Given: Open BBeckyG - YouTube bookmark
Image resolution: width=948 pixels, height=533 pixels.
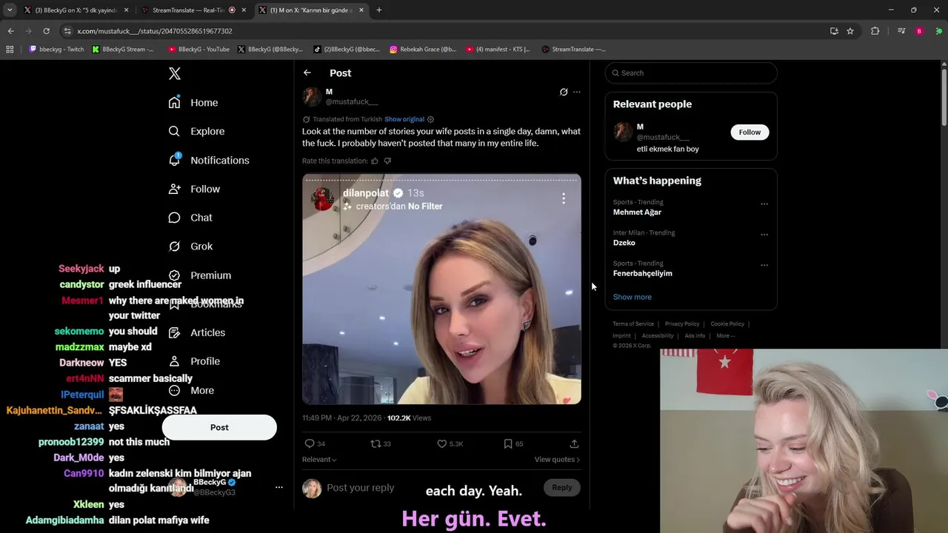Looking at the screenshot, I should click(198, 50).
